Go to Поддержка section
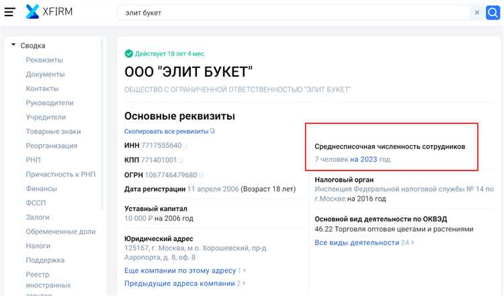This screenshot has width=504, height=296. pyautogui.click(x=45, y=260)
